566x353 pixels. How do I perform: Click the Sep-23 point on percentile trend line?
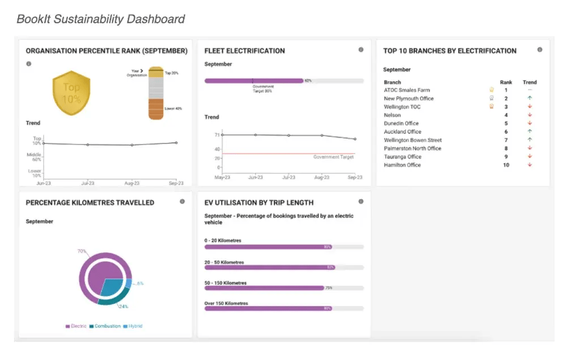click(x=177, y=143)
